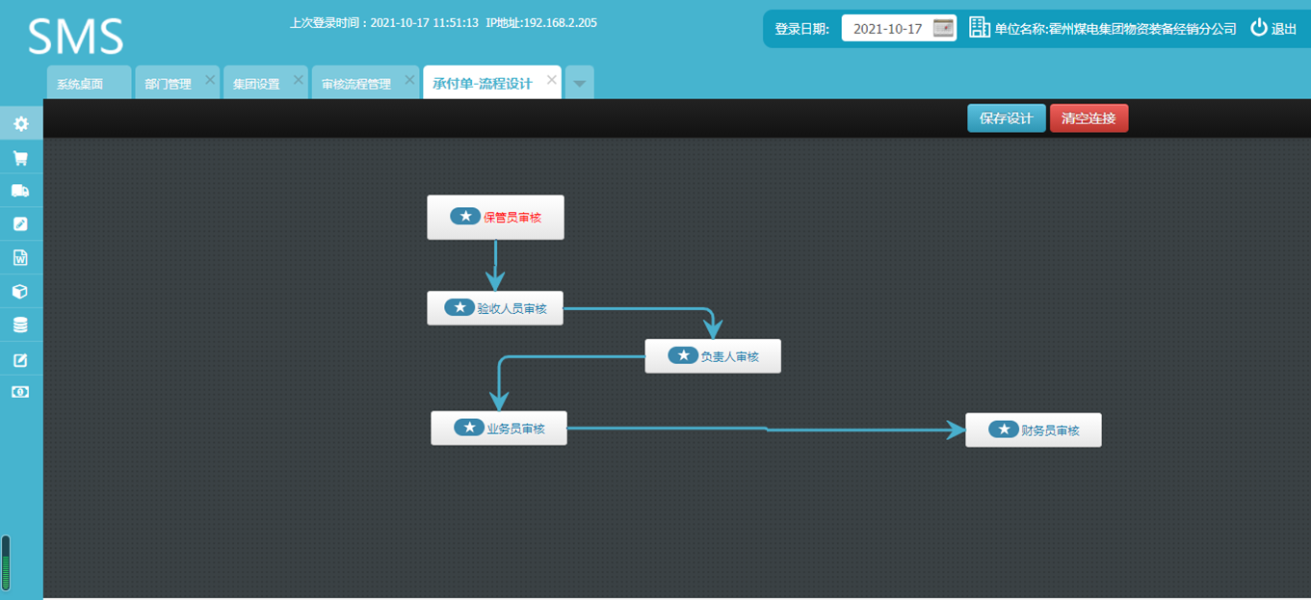Image resolution: width=1311 pixels, height=600 pixels.
Task: Close the 部门管理 tab
Action: pyautogui.click(x=210, y=80)
